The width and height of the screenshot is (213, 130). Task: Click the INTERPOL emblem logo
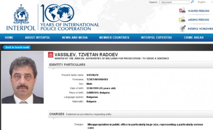[x=21, y=14]
